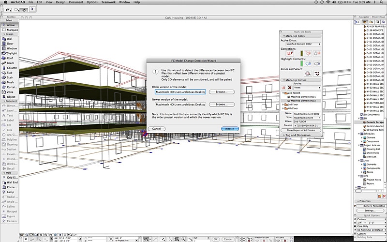Browse for newer version of model
Screen dimensions: 387x242
[x=222, y=105]
